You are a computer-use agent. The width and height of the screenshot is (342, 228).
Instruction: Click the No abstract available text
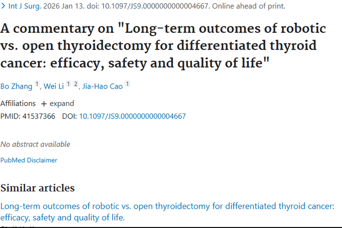(x=35, y=144)
